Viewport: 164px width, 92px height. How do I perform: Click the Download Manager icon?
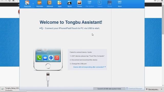(127, 88)
